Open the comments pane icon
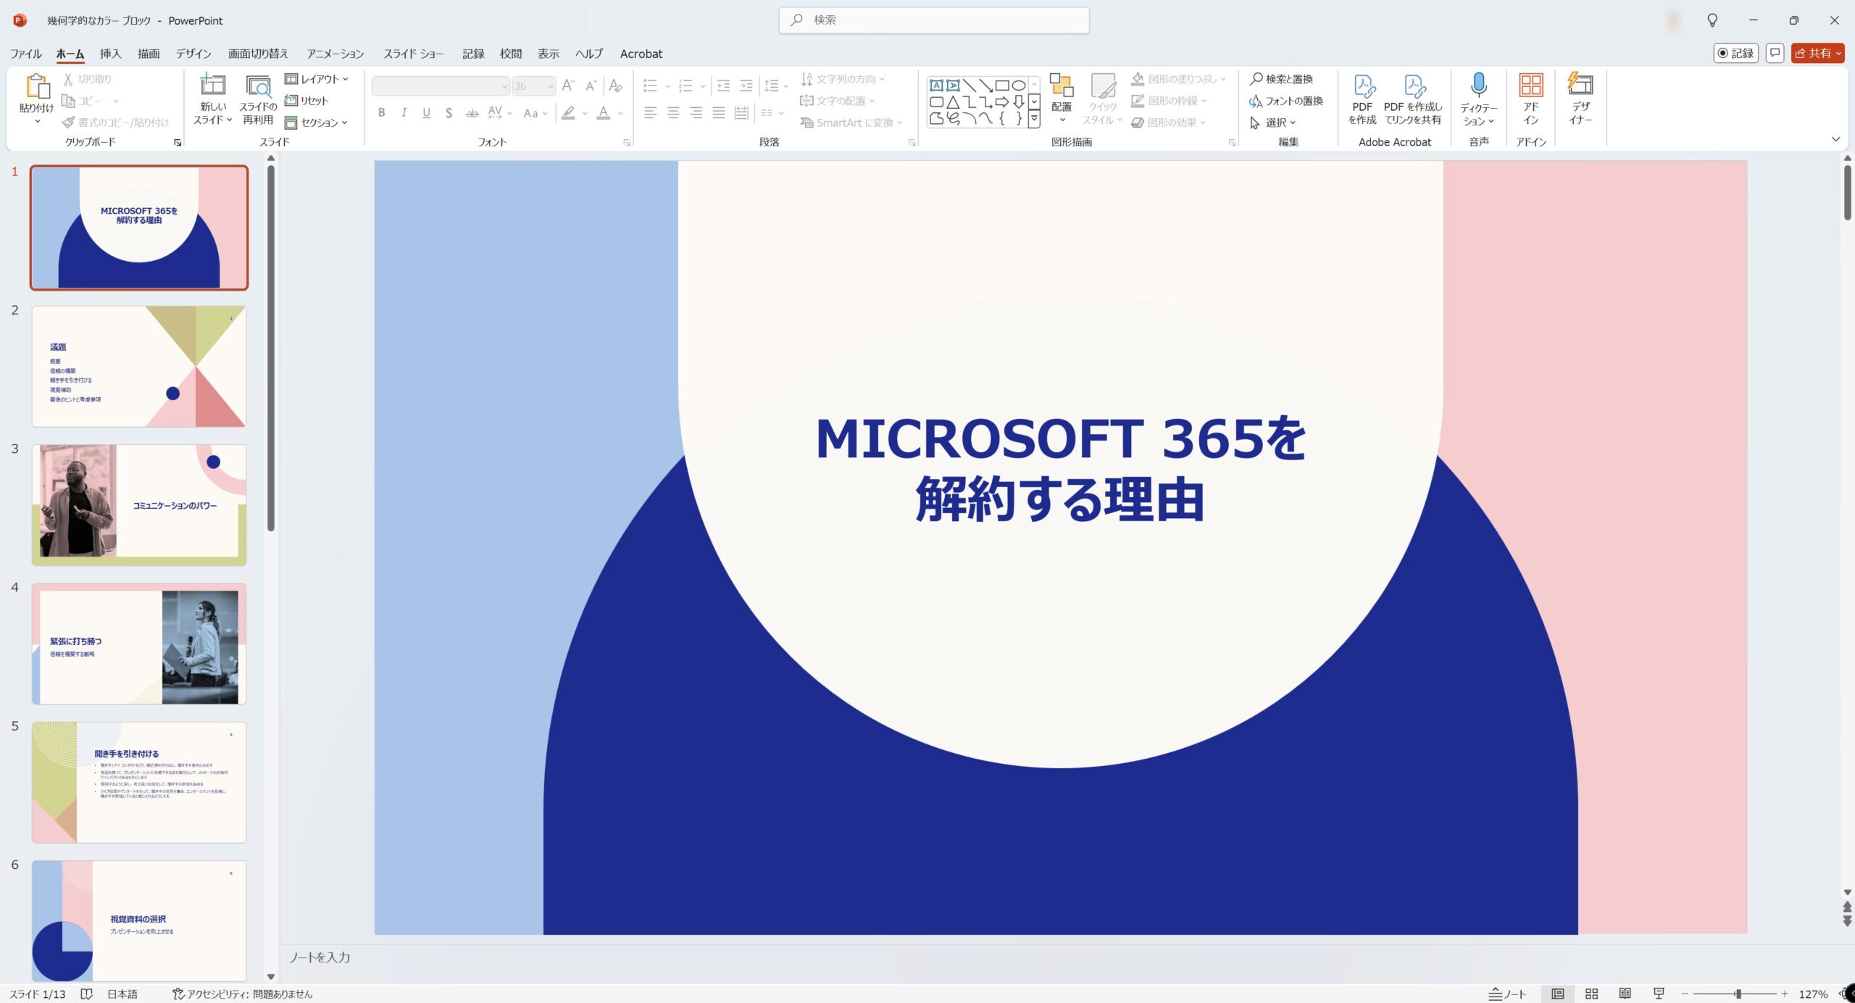Viewport: 1855px width, 1003px height. 1775,53
